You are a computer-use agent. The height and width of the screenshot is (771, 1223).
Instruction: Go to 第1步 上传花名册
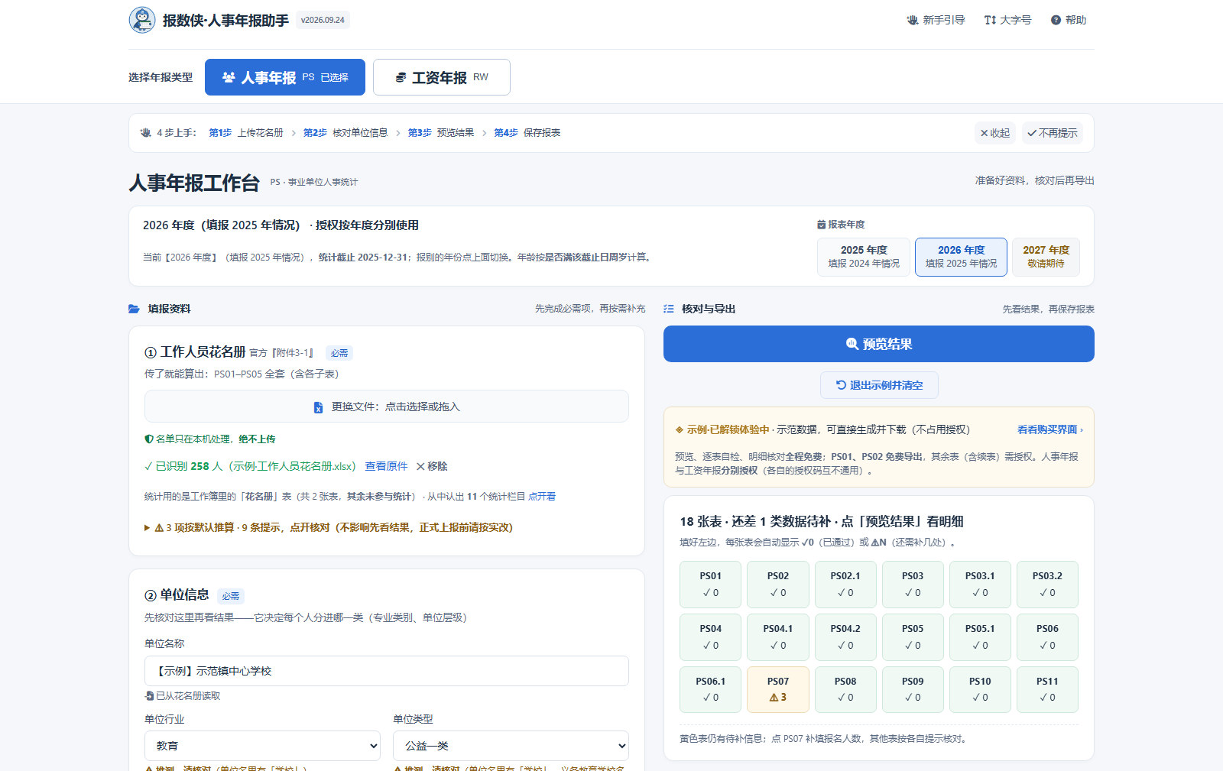(246, 133)
